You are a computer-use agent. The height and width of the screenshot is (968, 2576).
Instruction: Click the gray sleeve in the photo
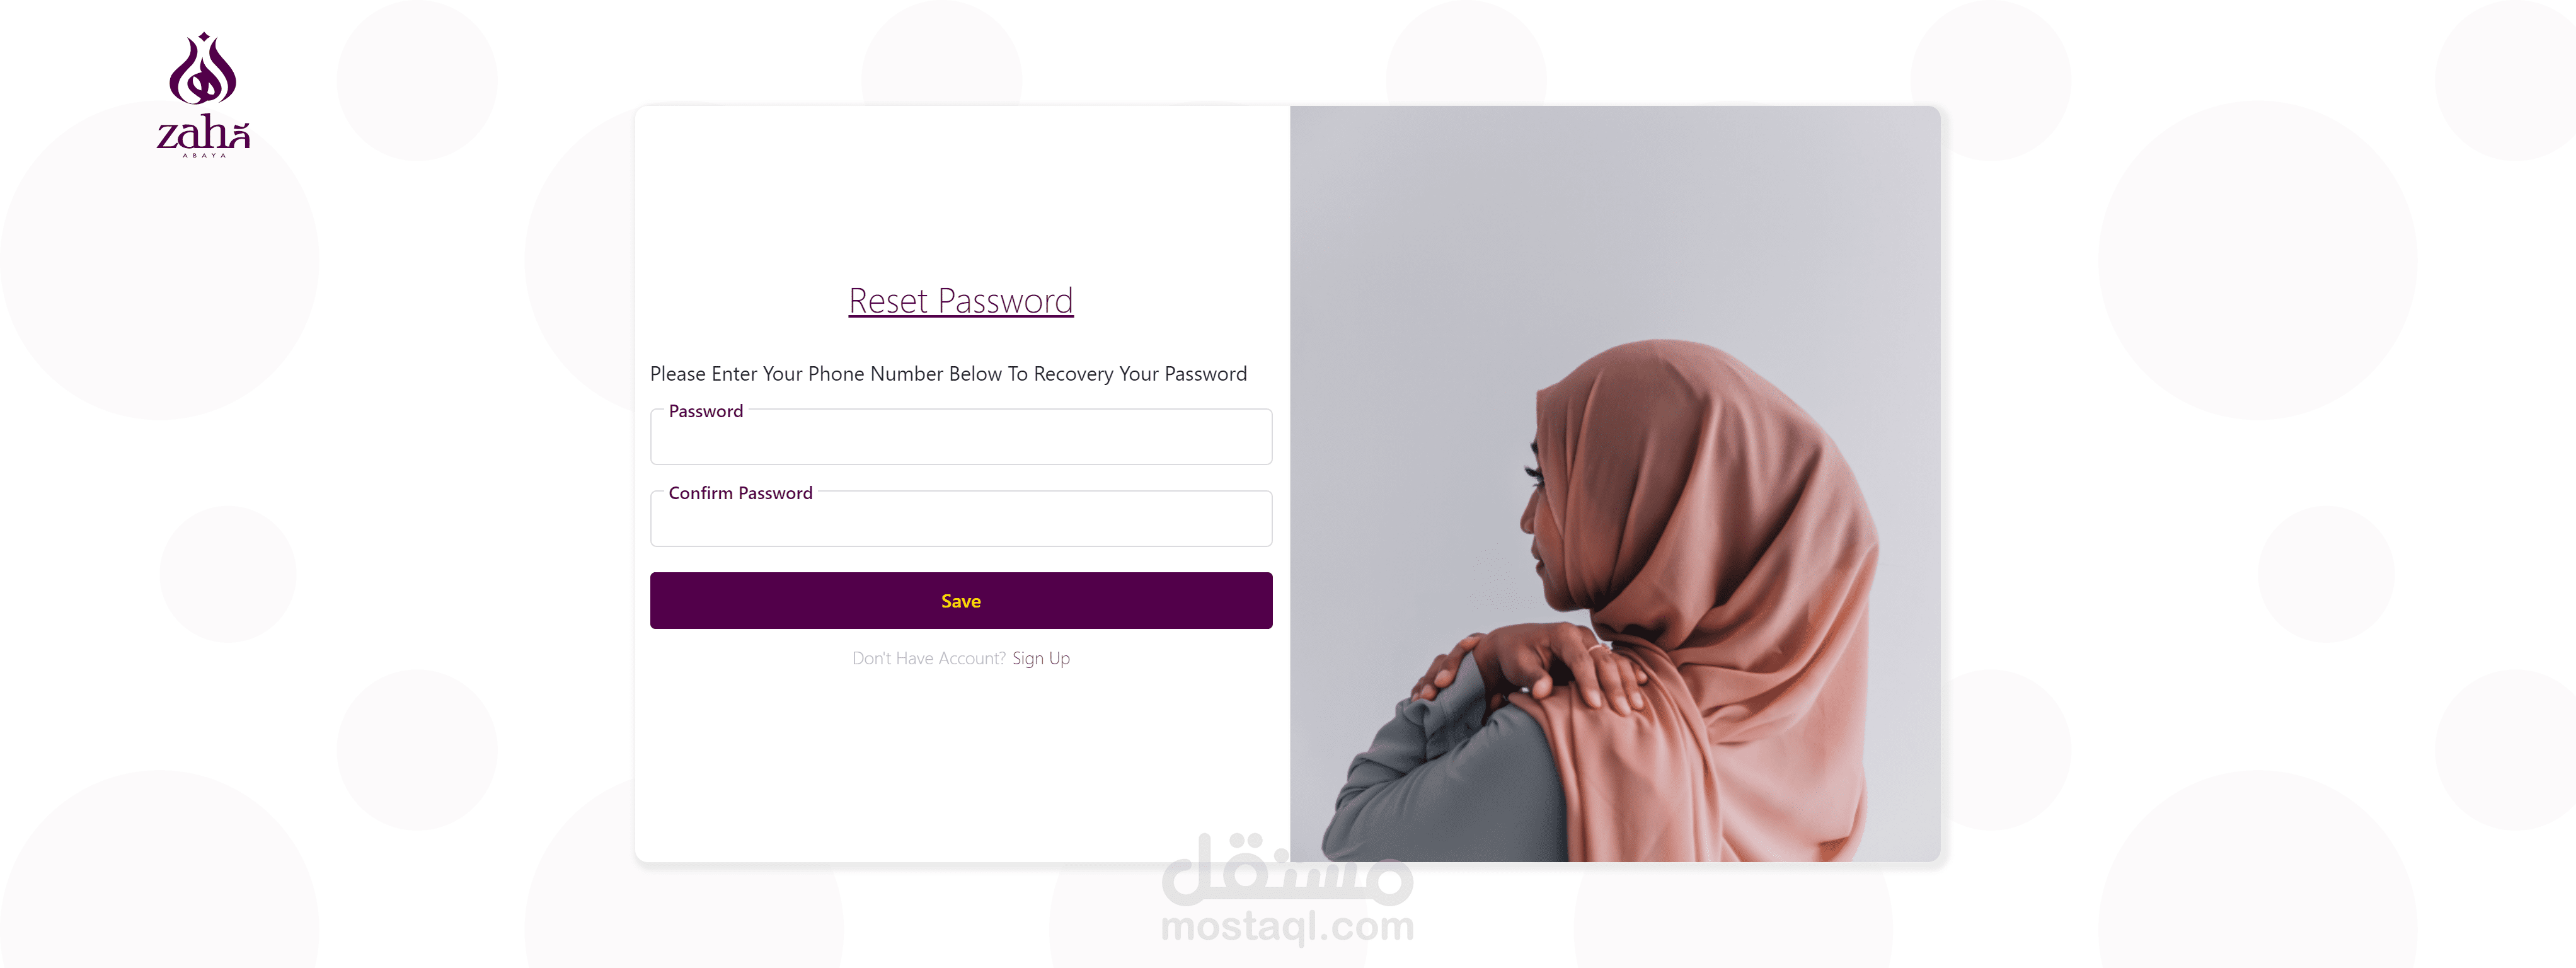point(1440,780)
